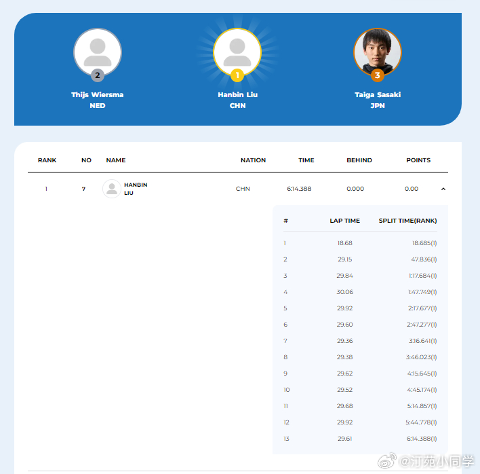
Task: Collapse Hanbin Liu's lap details chevron
Action: coord(443,189)
